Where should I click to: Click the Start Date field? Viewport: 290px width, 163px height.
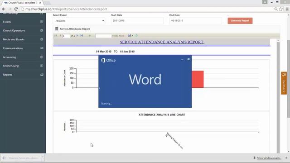(137, 21)
